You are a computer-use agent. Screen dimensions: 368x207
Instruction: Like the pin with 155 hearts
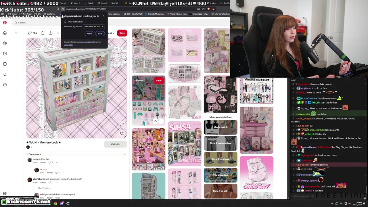tap(30, 33)
